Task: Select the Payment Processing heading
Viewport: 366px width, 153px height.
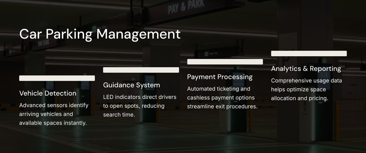Action: coord(220,77)
